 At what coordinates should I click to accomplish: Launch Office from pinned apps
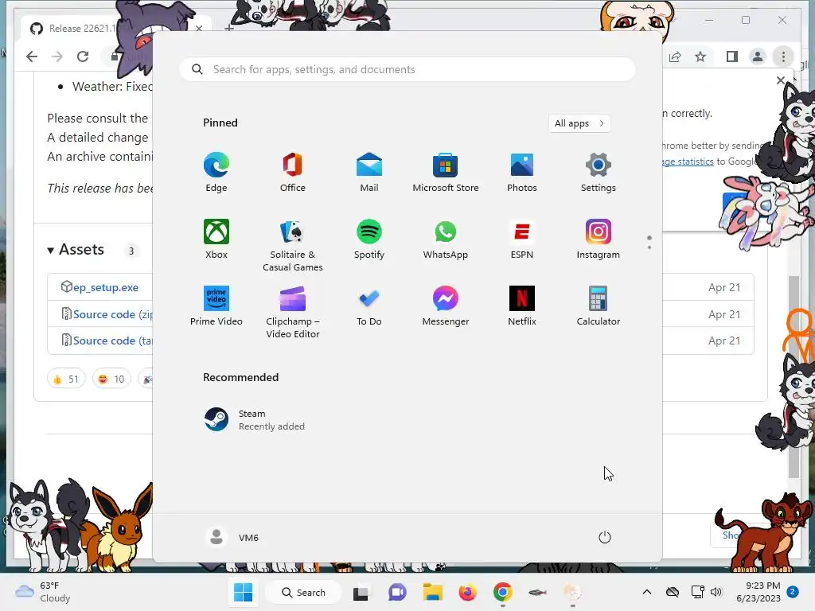pyautogui.click(x=293, y=173)
